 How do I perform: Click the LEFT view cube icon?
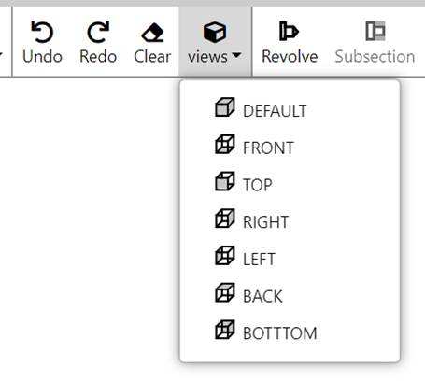tap(225, 255)
